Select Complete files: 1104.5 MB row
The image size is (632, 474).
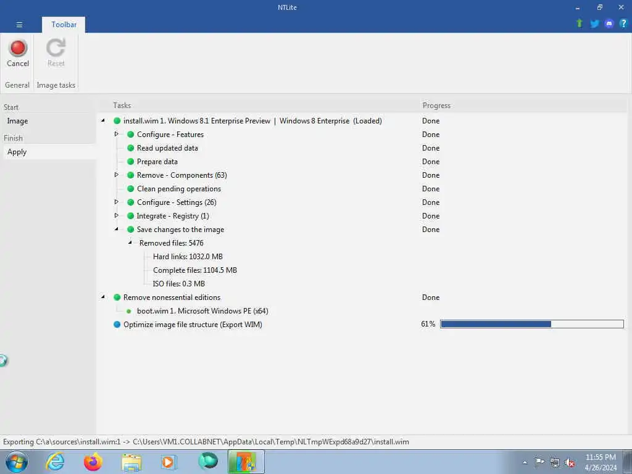pyautogui.click(x=195, y=270)
